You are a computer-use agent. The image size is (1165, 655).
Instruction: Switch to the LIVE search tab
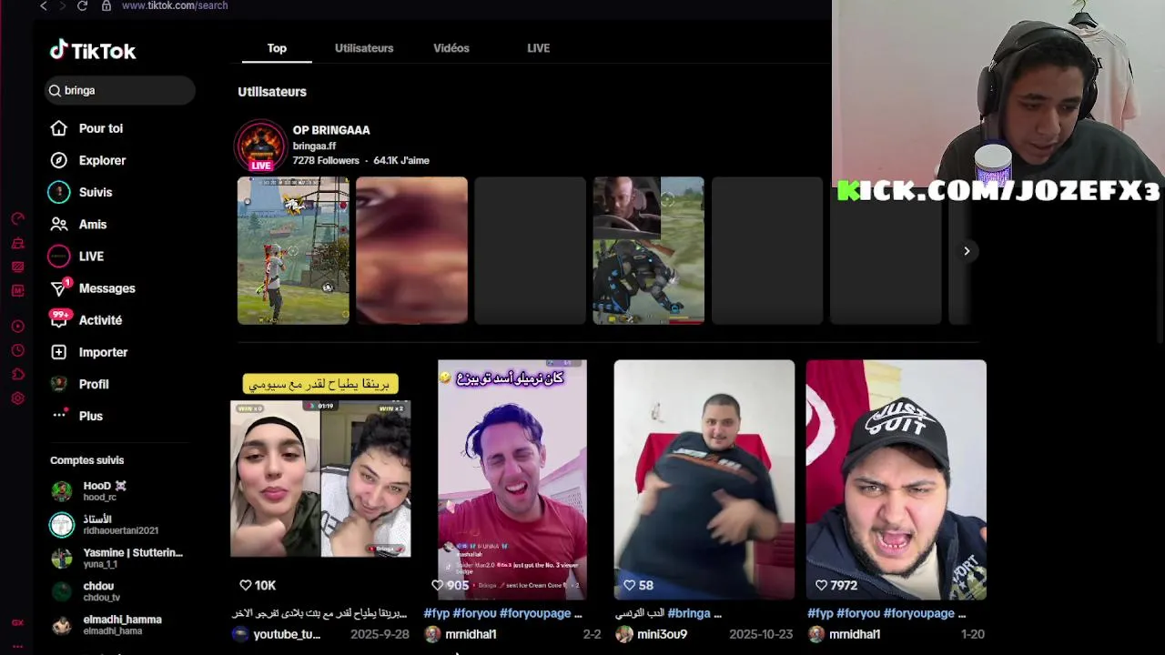click(538, 48)
